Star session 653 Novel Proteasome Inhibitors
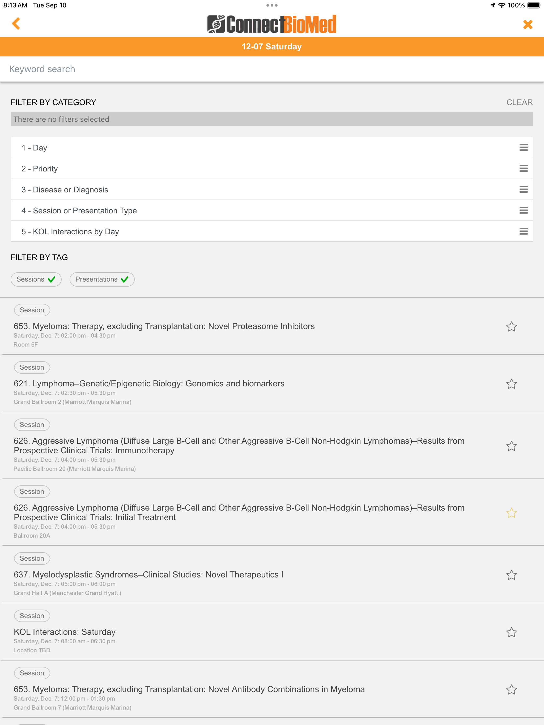The height and width of the screenshot is (725, 544). click(x=511, y=326)
